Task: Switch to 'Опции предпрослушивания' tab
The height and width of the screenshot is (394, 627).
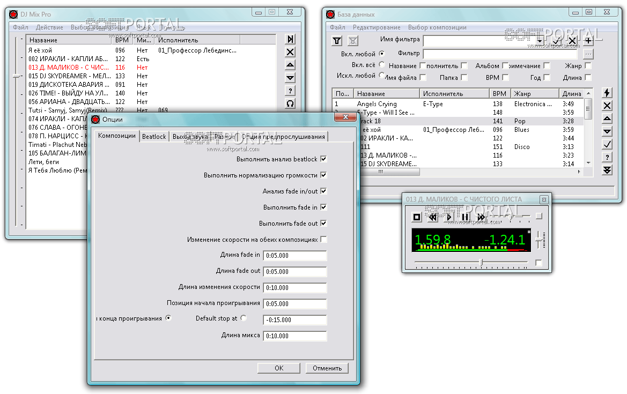Action: point(283,137)
